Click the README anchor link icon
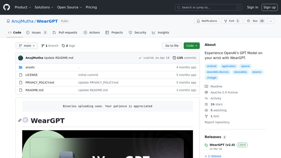 coord(20,121)
